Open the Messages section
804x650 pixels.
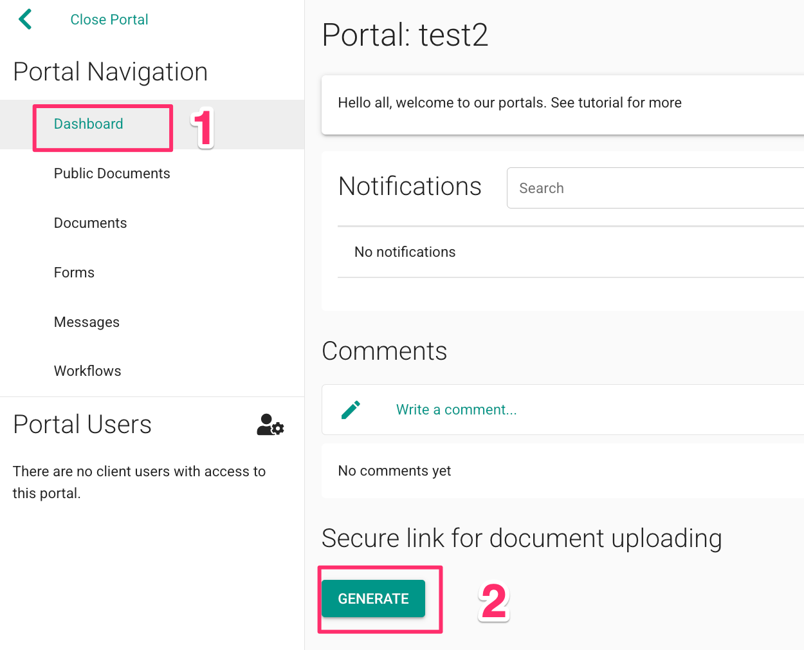86,322
